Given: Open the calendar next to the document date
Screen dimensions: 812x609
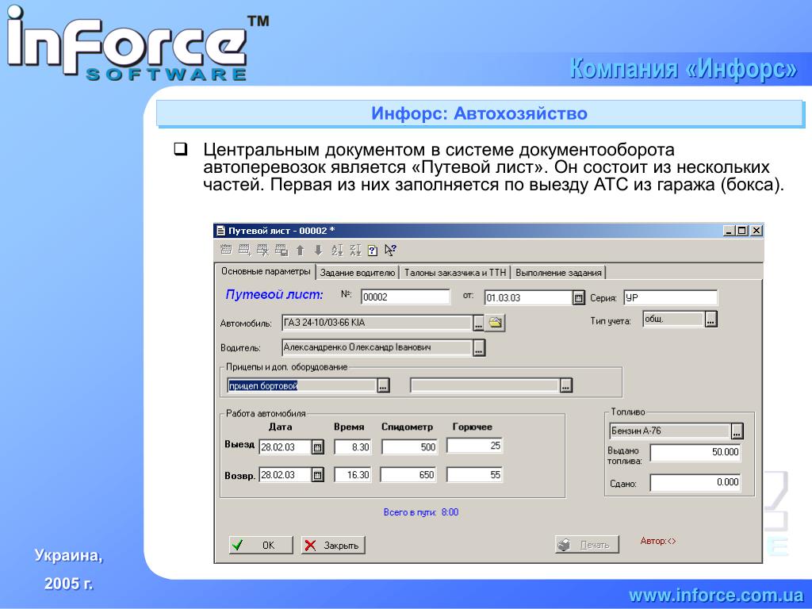Looking at the screenshot, I should tap(578, 298).
